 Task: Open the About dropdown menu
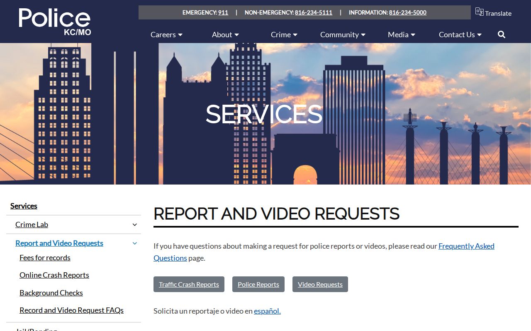click(225, 35)
